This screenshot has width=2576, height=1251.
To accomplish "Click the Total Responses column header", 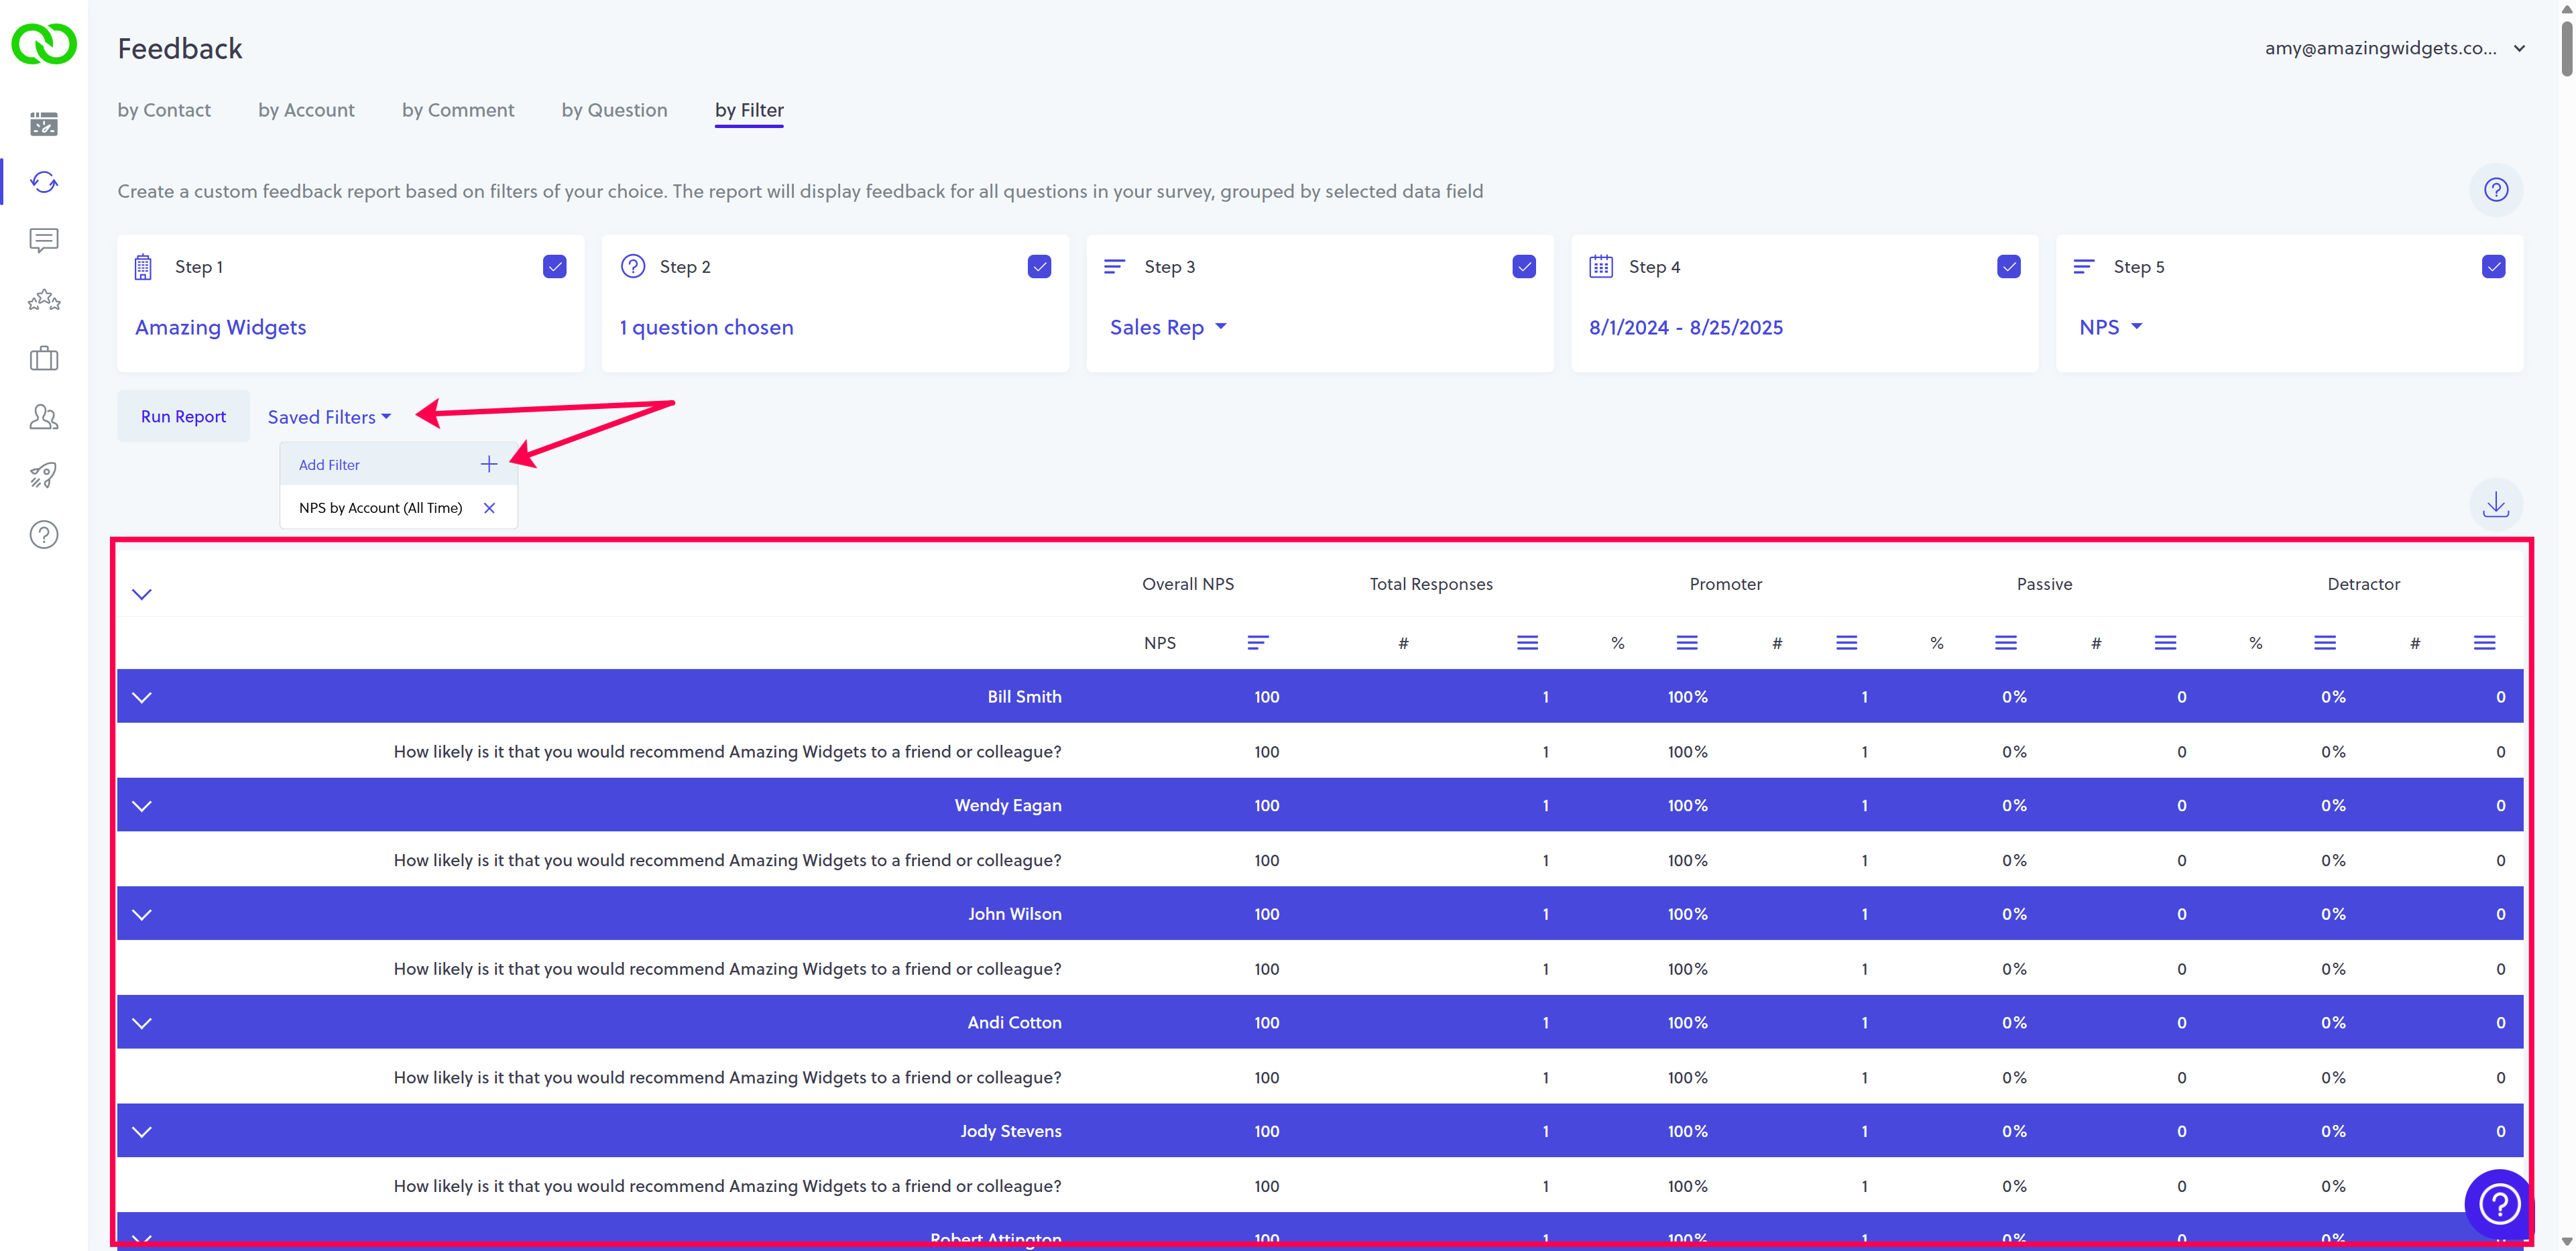I will 1431,584.
